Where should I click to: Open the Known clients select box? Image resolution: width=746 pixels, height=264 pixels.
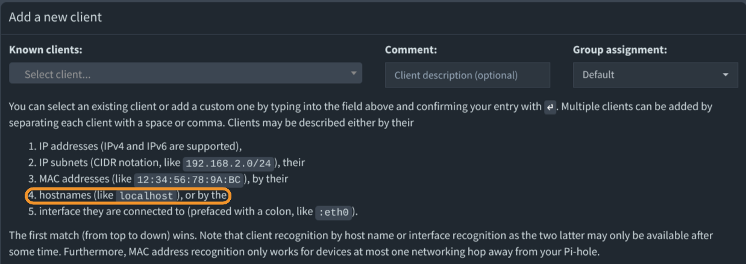pos(181,74)
